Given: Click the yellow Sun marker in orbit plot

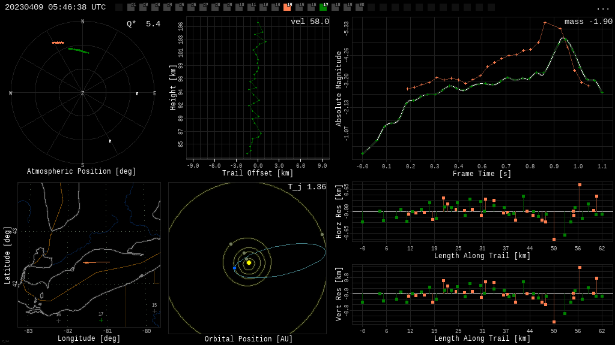Looking at the screenshot, I should (x=249, y=262).
